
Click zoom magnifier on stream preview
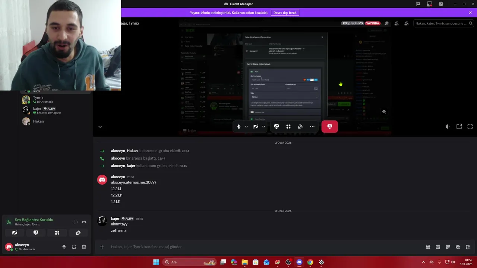click(384, 112)
